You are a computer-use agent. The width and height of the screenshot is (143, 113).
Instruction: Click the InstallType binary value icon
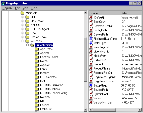pyautogui.click(x=91, y=43)
